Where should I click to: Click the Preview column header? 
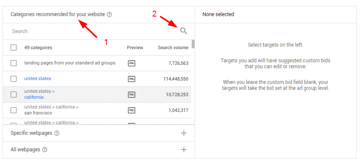click(x=135, y=47)
